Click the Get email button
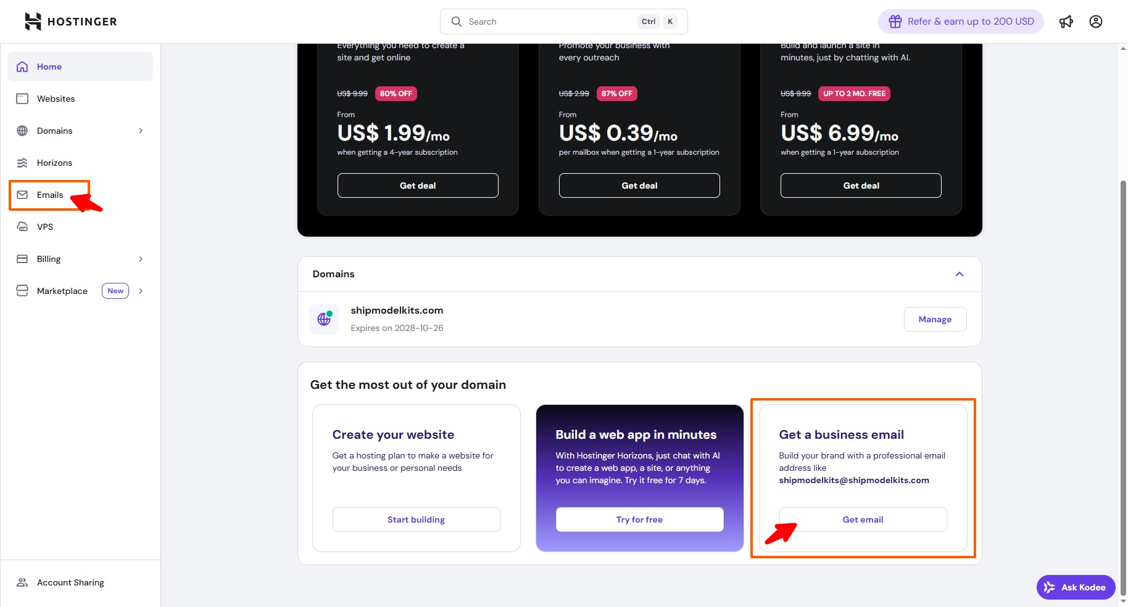 pos(863,519)
